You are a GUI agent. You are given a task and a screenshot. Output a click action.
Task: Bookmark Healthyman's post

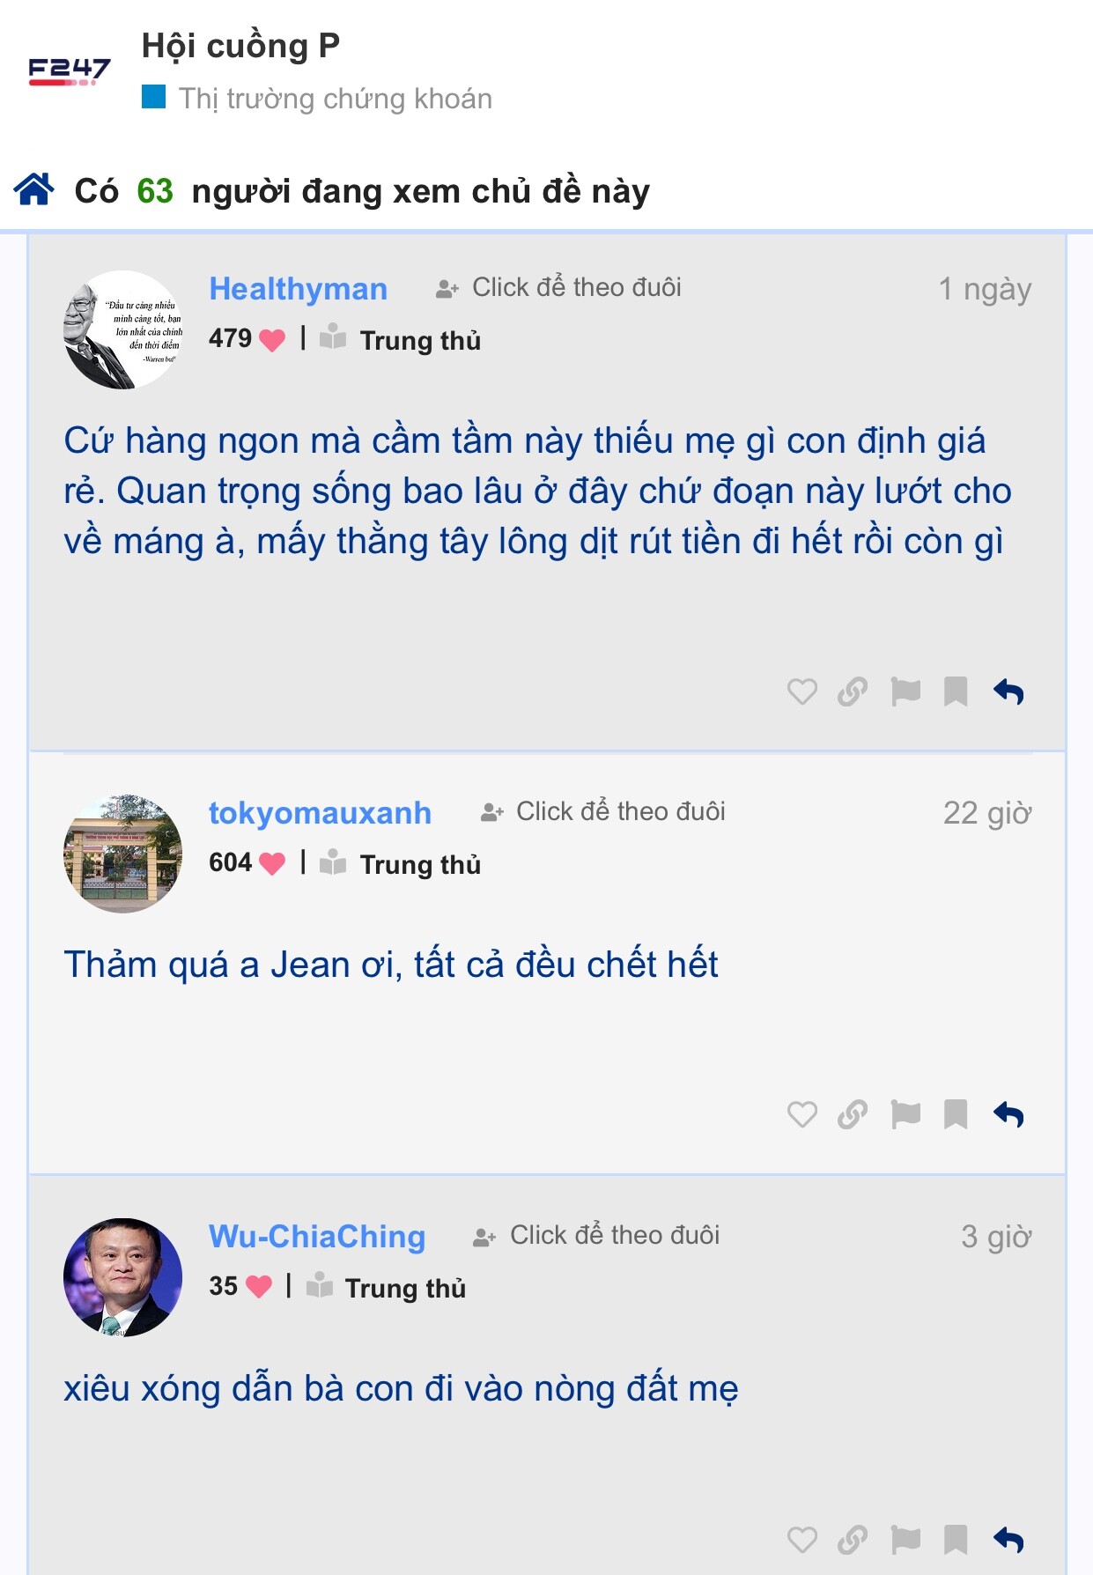(x=956, y=692)
